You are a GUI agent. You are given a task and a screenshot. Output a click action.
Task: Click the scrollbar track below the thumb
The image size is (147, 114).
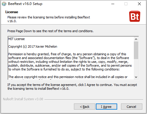[136, 67]
